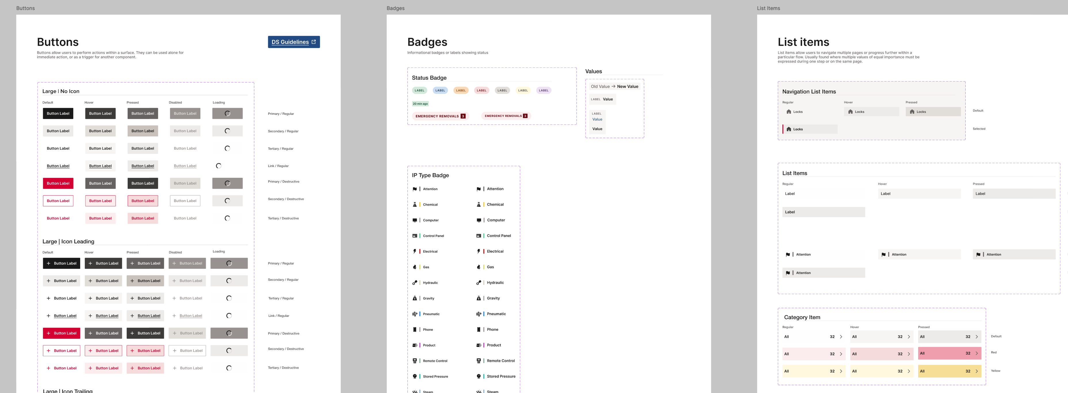Click the DS Guidelines button
Viewport: 1068px width, 393px height.
[x=294, y=42]
